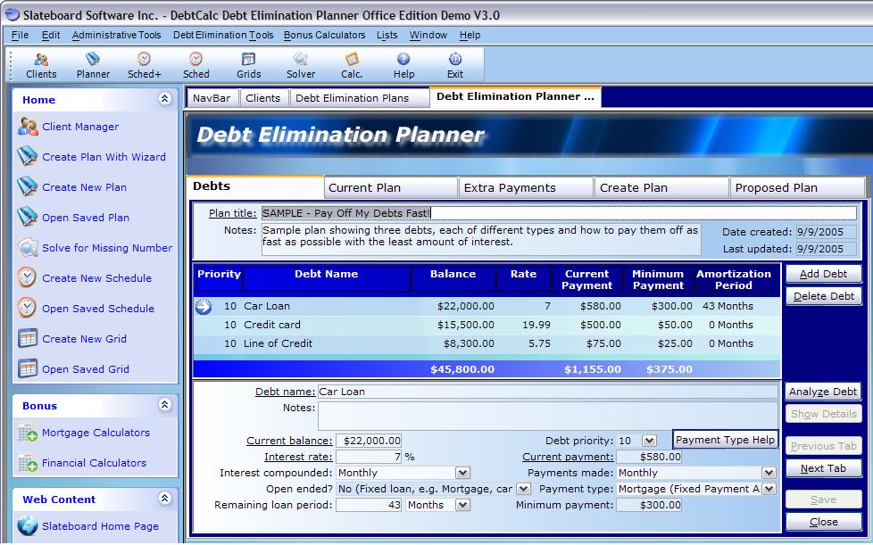The height and width of the screenshot is (545, 873).
Task: Click the Mortgage Calculators sidebar icon
Action: (x=27, y=433)
